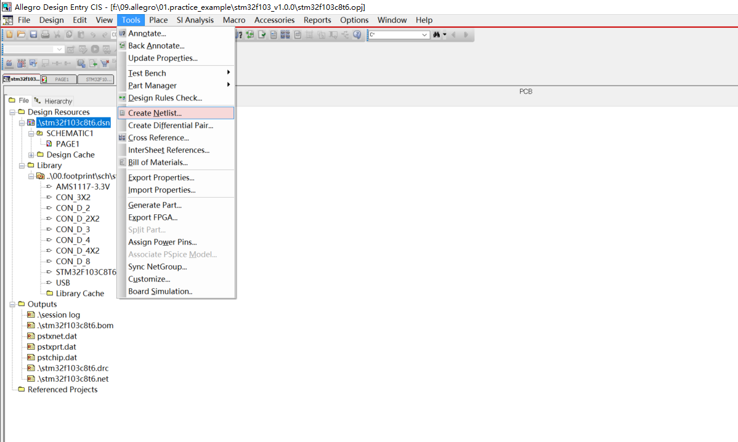
Task: Collapse the Design Resources tree node
Action: pos(12,113)
